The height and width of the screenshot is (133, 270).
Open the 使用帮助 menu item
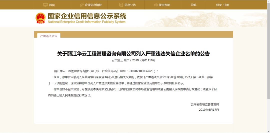[164, 5]
